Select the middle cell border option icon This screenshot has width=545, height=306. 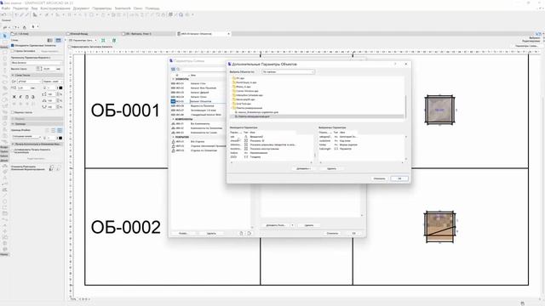click(53, 130)
